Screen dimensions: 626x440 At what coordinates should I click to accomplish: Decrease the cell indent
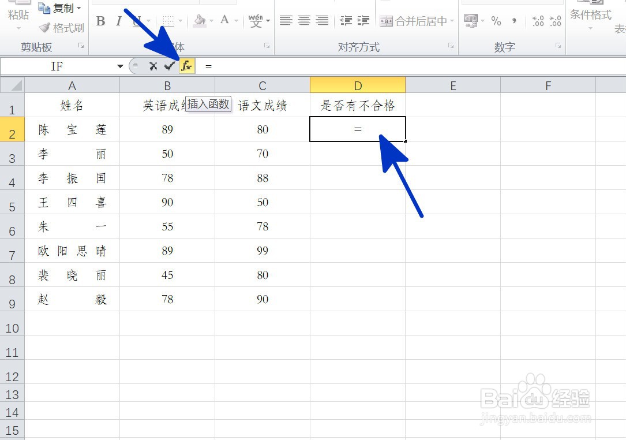346,20
